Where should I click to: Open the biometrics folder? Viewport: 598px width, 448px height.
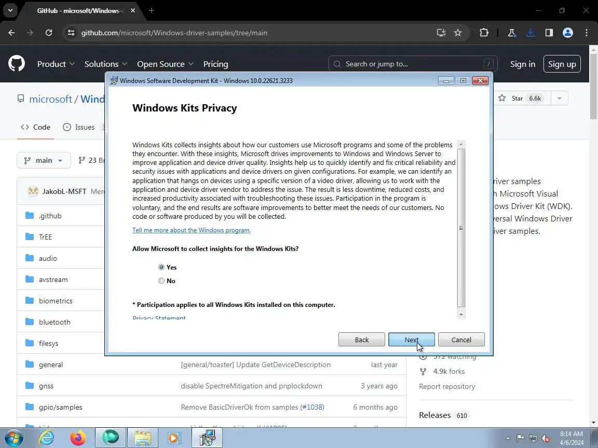click(x=56, y=301)
